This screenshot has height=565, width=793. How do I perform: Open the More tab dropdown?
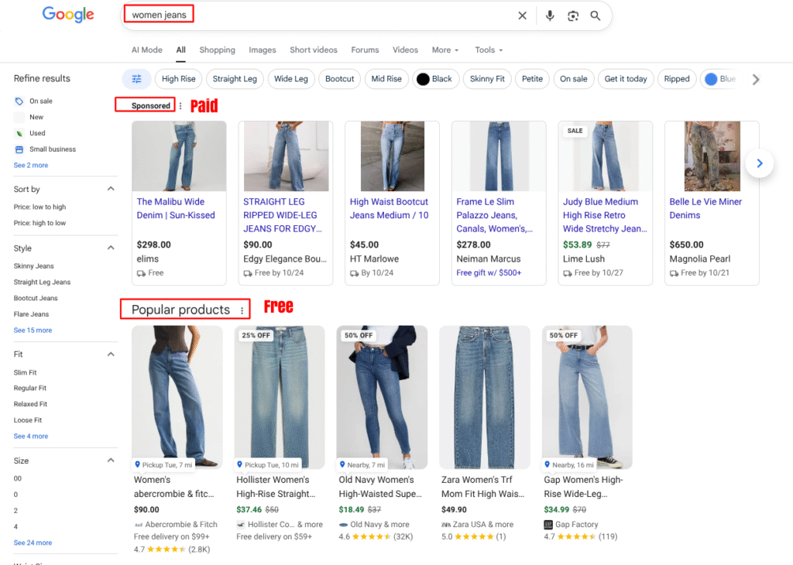click(x=445, y=50)
